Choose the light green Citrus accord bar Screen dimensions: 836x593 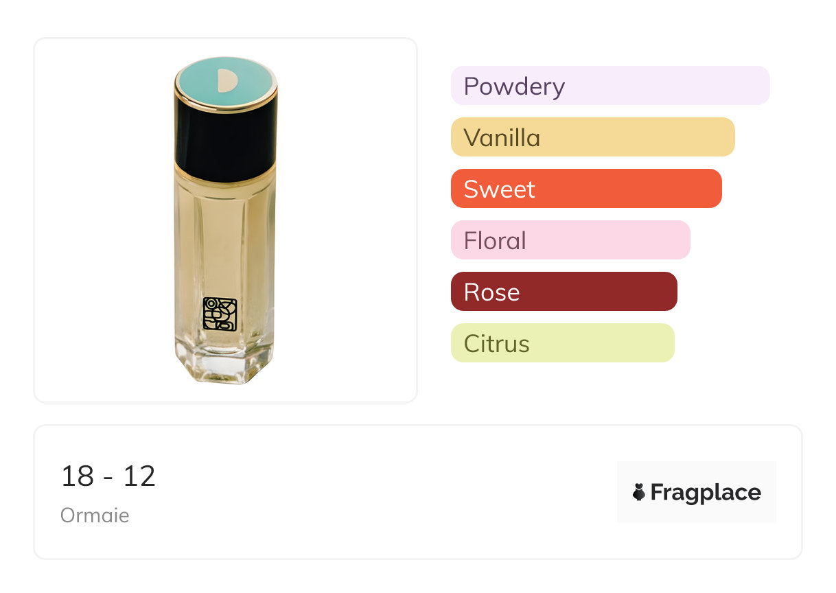click(562, 343)
